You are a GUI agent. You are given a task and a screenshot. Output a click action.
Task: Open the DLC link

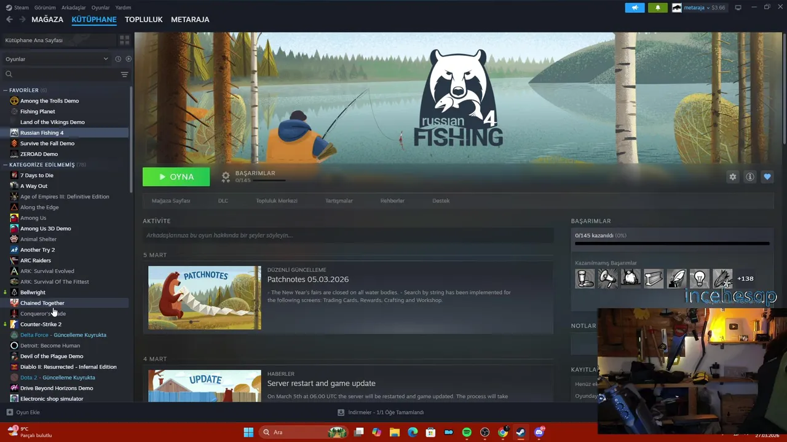(223, 201)
